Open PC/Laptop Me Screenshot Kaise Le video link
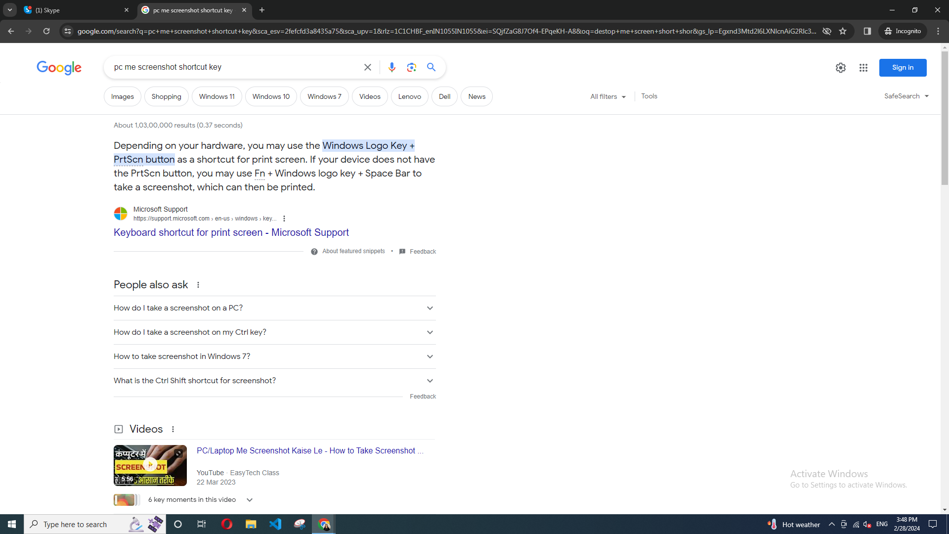This screenshot has width=949, height=534. (x=310, y=451)
